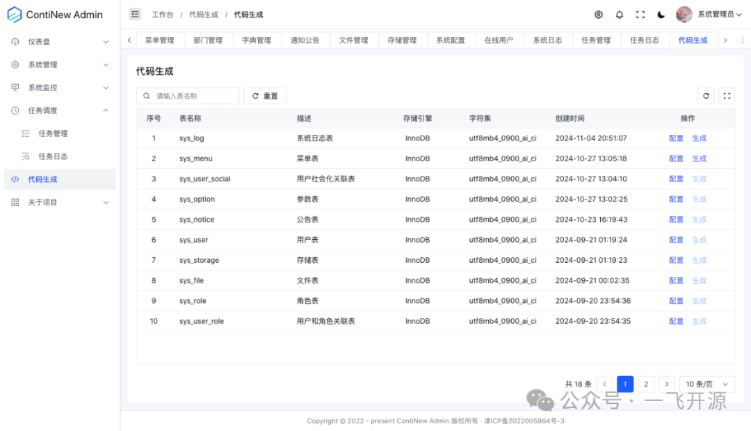
Task: Click 重置 to reset filters
Action: pyautogui.click(x=265, y=95)
